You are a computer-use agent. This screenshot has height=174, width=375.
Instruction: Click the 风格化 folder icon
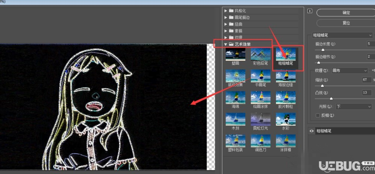[x=231, y=11]
